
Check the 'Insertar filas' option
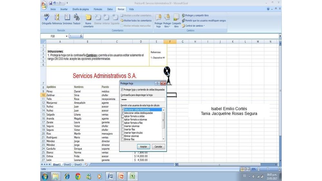coord(122,129)
